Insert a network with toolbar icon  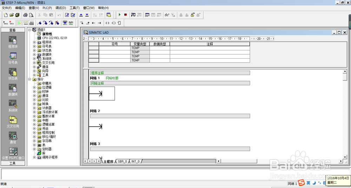[x=6, y=23]
